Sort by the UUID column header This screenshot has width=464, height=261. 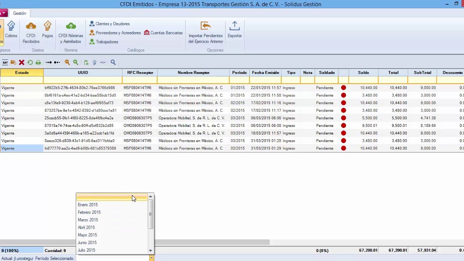click(83, 73)
